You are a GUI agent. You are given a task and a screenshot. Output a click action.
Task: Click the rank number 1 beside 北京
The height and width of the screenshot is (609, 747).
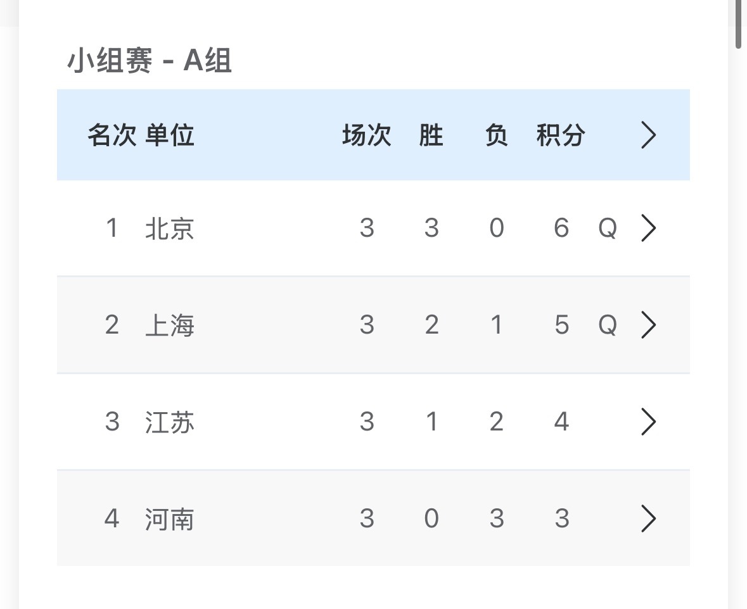(112, 229)
